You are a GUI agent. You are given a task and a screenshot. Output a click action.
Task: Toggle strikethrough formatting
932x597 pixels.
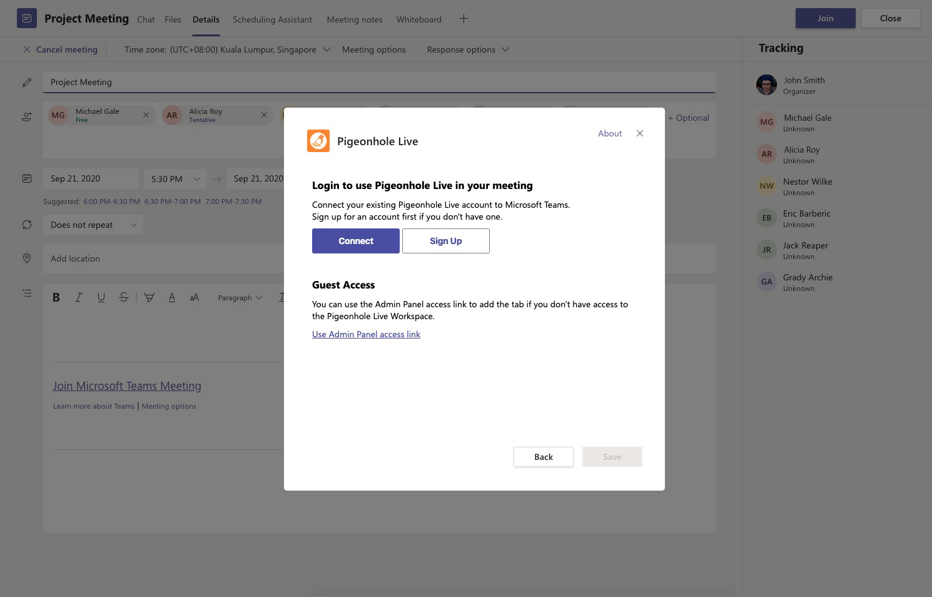(124, 297)
